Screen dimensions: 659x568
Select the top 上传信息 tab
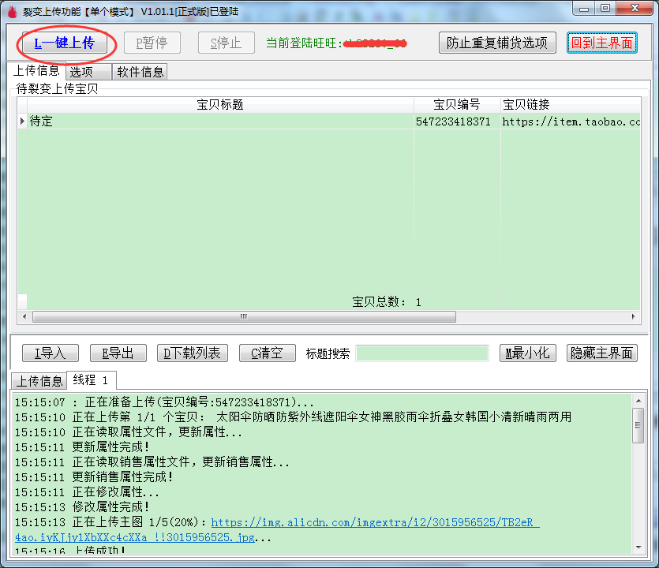click(37, 71)
